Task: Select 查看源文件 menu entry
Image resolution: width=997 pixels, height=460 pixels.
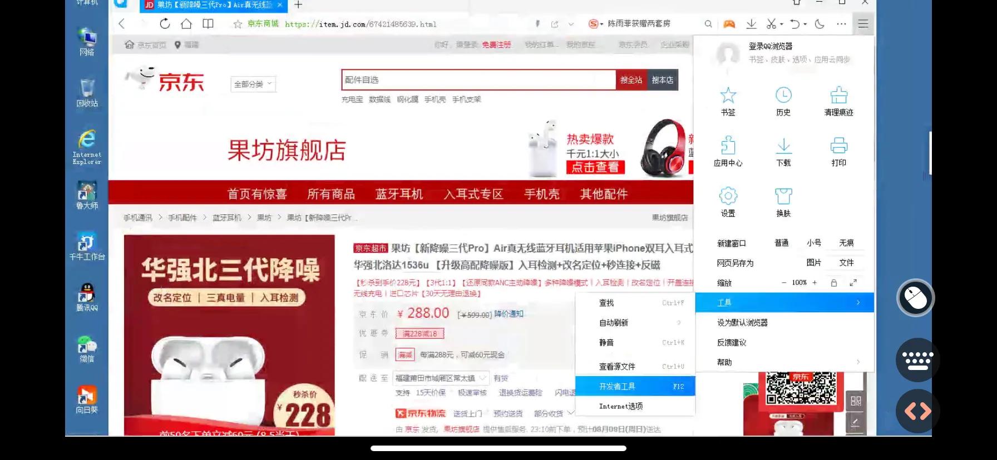Action: tap(635, 367)
